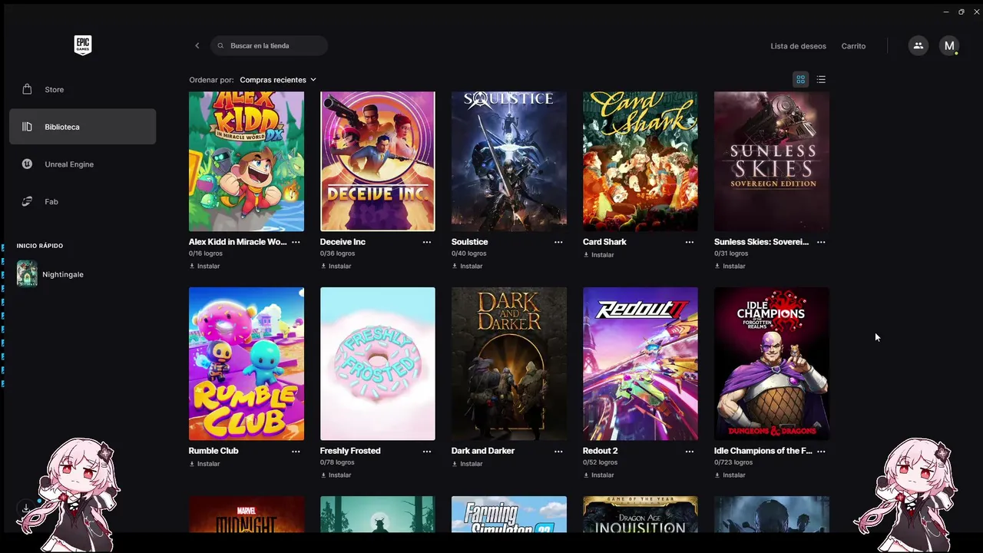Install Freshly Frosted
This screenshot has width=983, height=553.
[x=336, y=475]
